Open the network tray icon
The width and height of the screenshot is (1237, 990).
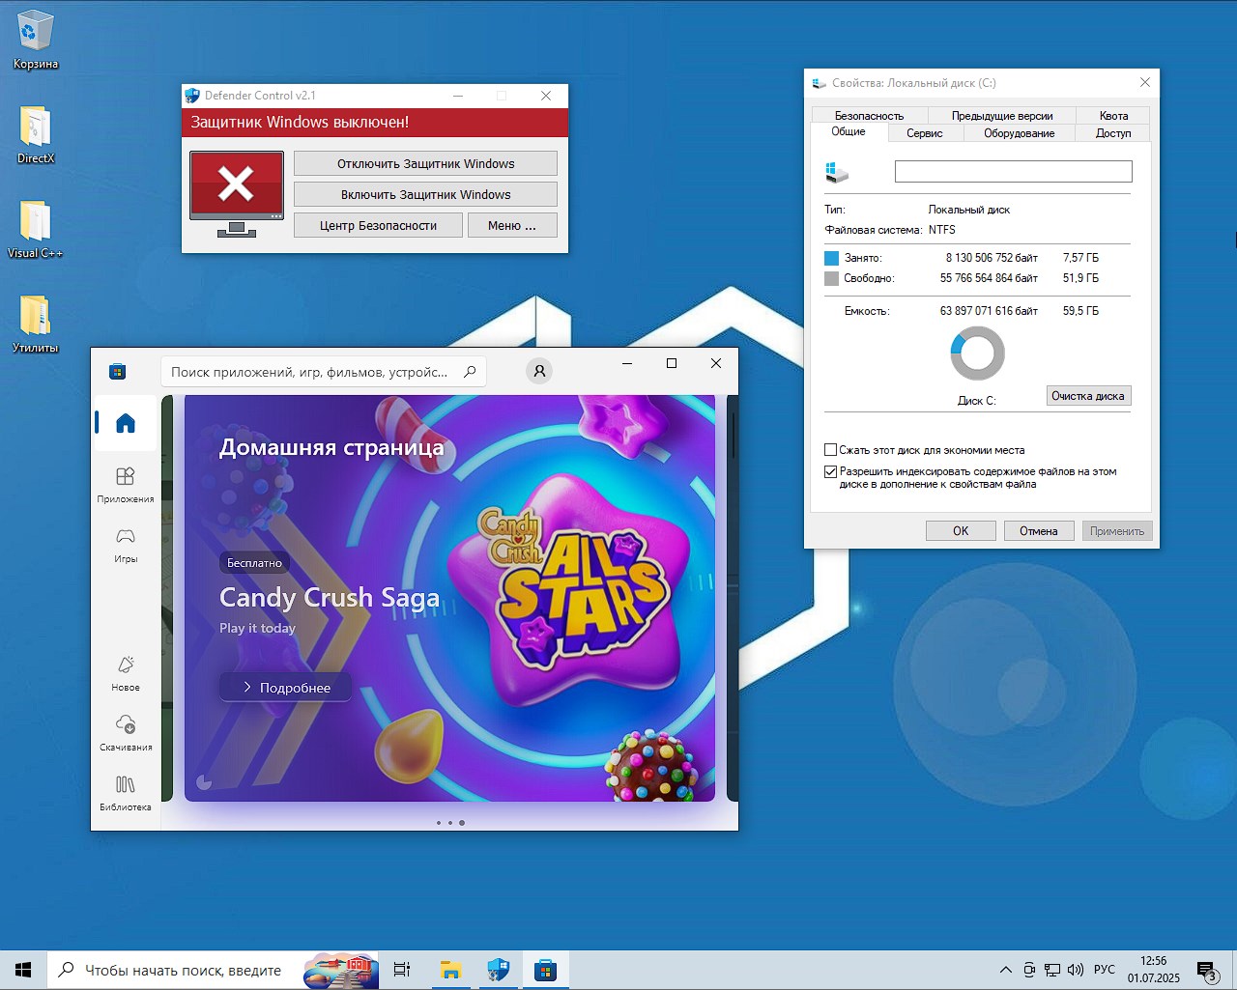point(1052,970)
